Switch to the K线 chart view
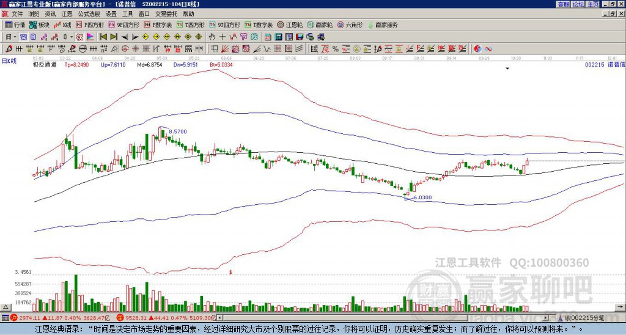Viewport: 626px width, 335px height. pos(62,24)
